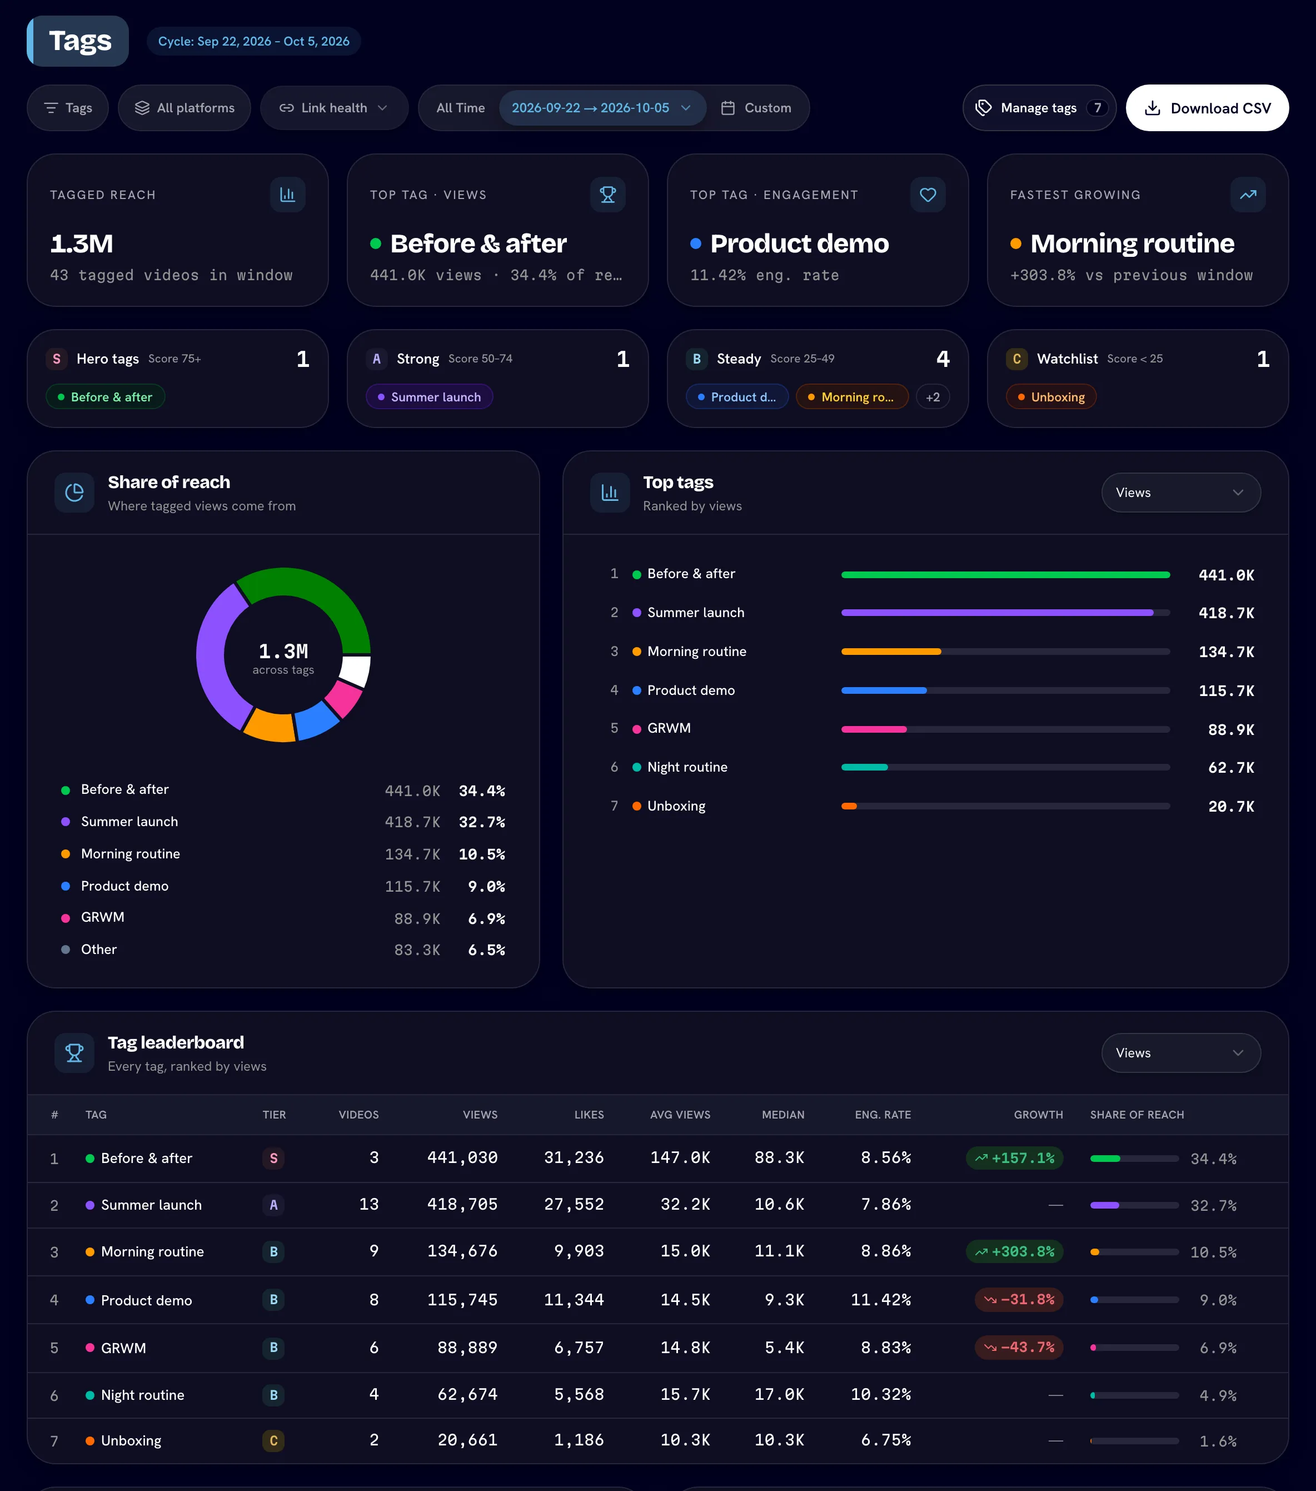Click the Other legend entry in Share of reach

click(283, 949)
